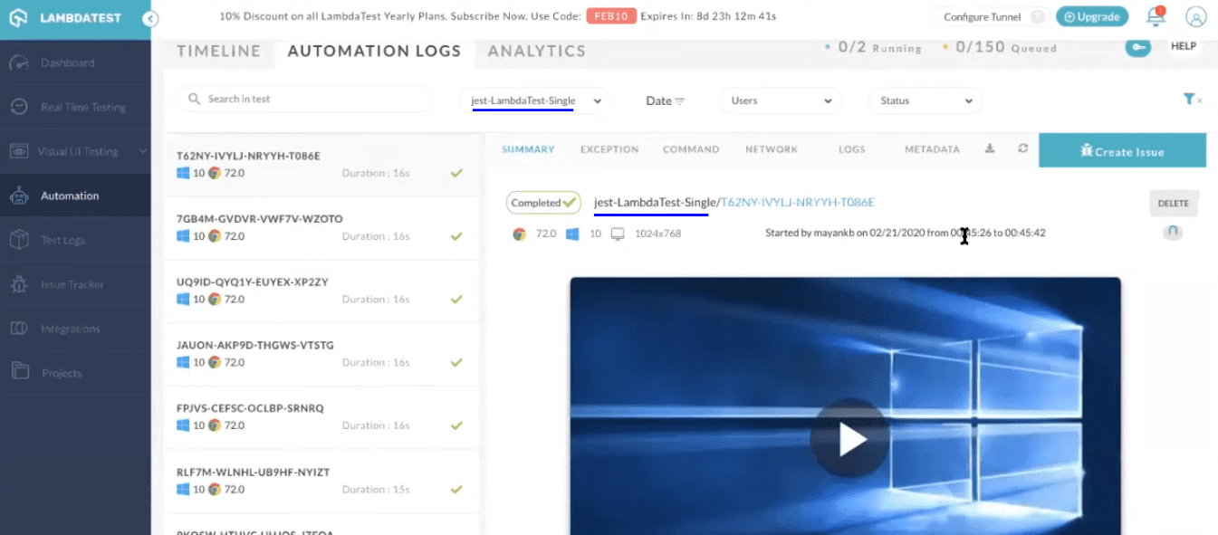
Task: Open the profile account icon
Action: (x=1194, y=16)
